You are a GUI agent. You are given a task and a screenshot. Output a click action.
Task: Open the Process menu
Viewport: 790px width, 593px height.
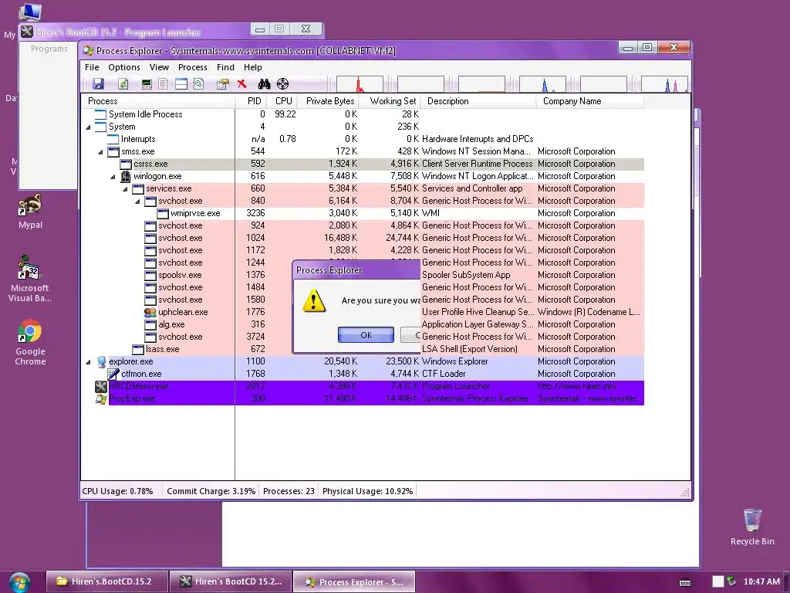[192, 67]
